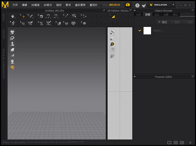Collapse the Property Editor panel arrow
Screen dimensions: 196x146
[x=135, y=77]
